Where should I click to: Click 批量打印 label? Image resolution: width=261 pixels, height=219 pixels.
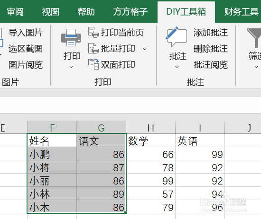coord(118,49)
